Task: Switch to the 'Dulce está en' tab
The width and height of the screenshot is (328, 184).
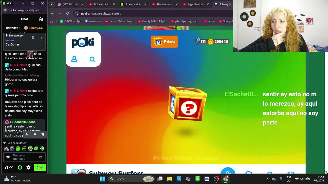Action: pyautogui.click(x=102, y=4)
